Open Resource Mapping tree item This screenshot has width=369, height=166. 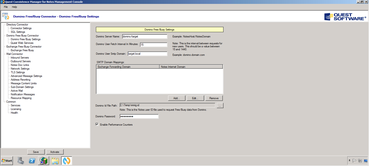[21, 98]
